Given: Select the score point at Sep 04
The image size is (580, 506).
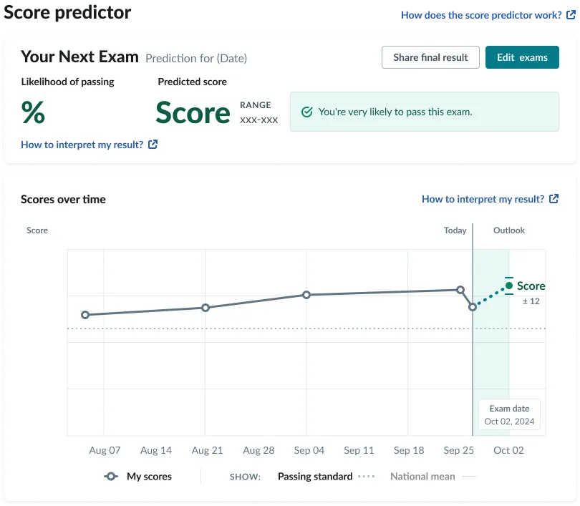Looking at the screenshot, I should (x=306, y=295).
